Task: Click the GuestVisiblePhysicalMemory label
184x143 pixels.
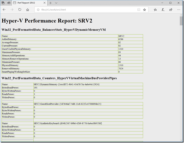Action: tap(17, 49)
